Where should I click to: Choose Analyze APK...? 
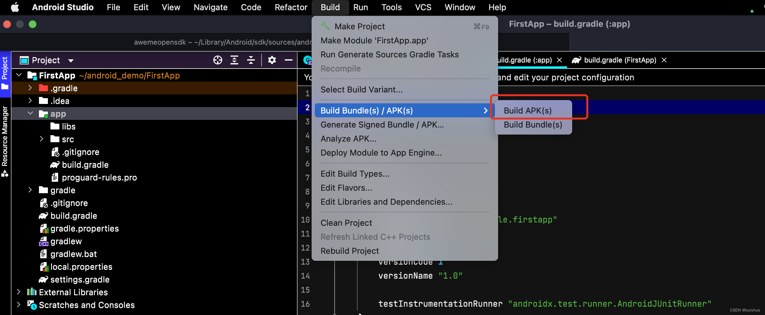pyautogui.click(x=405, y=139)
